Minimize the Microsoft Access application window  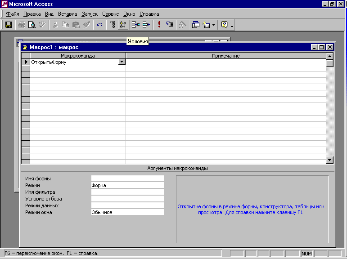325,4
